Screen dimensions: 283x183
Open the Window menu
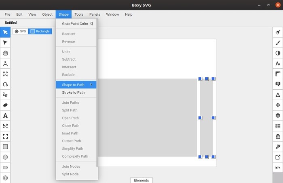pos(112,14)
